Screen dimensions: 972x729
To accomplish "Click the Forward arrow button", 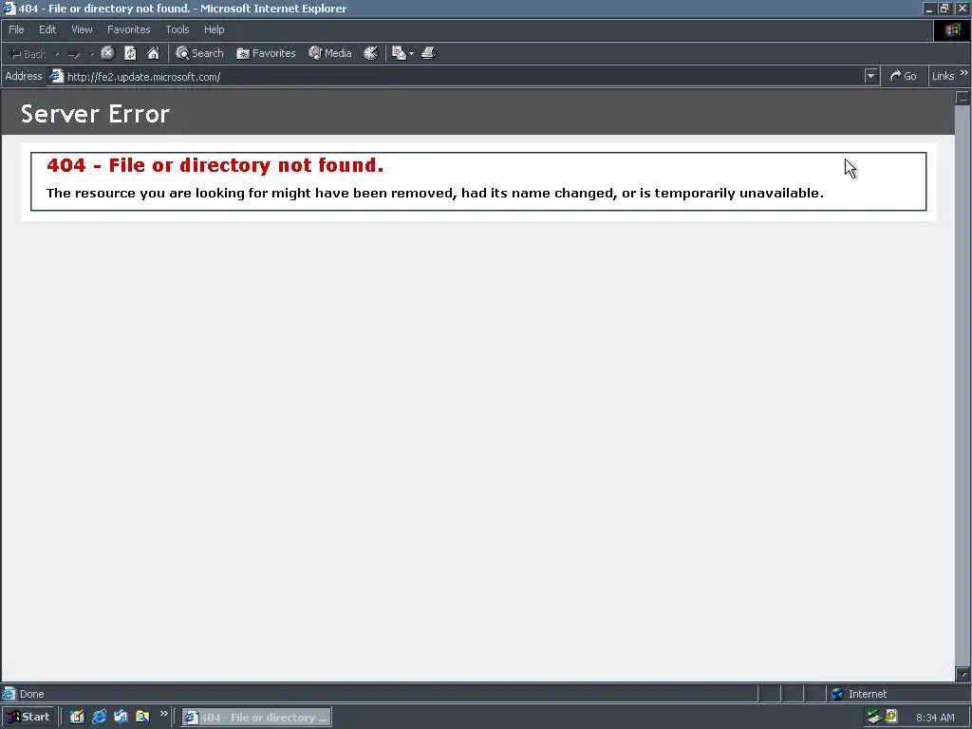I will pos(74,54).
